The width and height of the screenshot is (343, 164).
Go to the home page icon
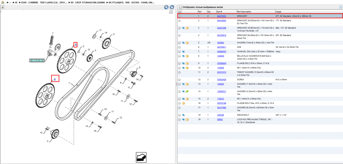(3, 3)
